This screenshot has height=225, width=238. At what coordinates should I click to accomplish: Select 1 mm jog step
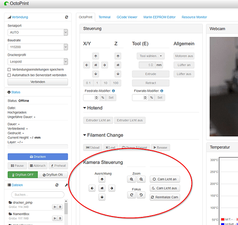[x=97, y=83]
